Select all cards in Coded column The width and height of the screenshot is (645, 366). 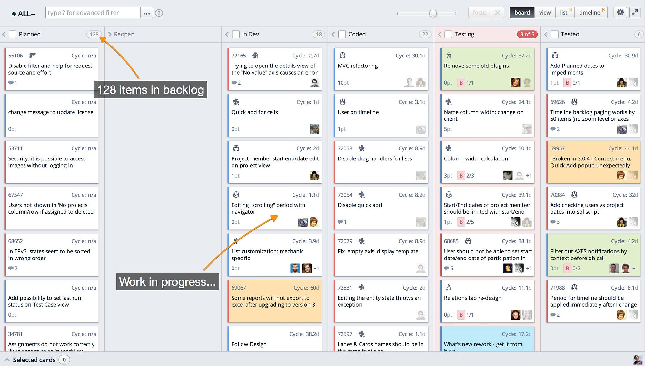click(x=342, y=34)
